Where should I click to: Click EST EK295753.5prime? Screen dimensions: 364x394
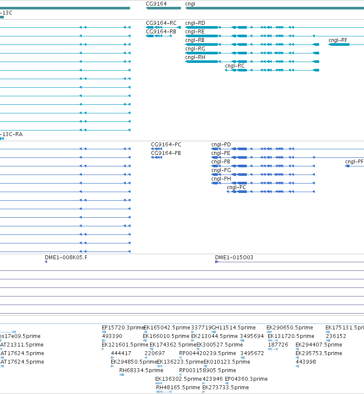319,353
